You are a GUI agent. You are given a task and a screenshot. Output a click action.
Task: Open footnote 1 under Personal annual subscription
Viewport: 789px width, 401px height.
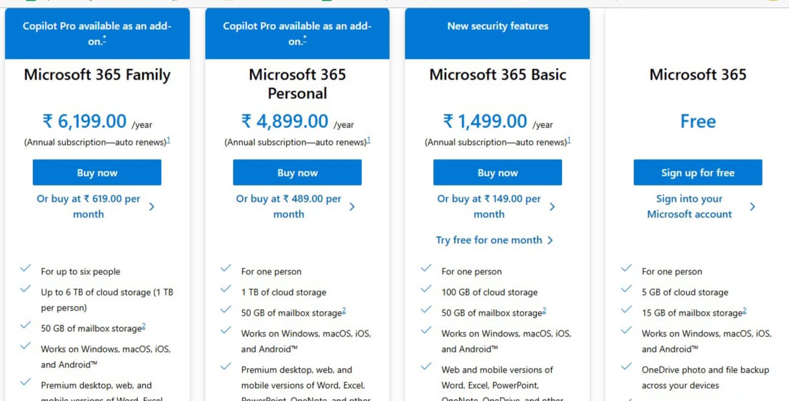click(369, 140)
